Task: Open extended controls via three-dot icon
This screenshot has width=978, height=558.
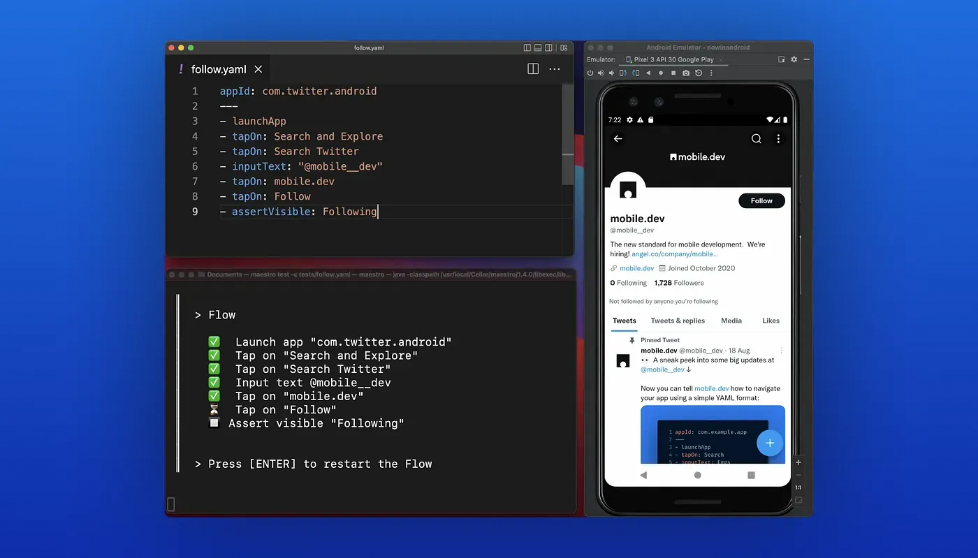Action: coord(711,73)
